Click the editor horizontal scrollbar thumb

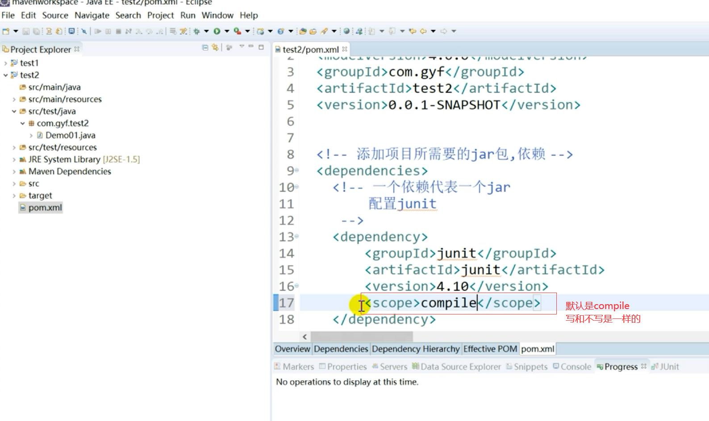click(x=362, y=337)
